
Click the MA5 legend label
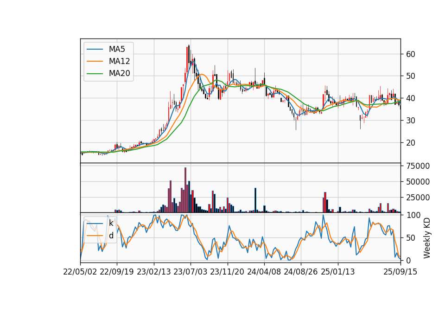coord(117,49)
